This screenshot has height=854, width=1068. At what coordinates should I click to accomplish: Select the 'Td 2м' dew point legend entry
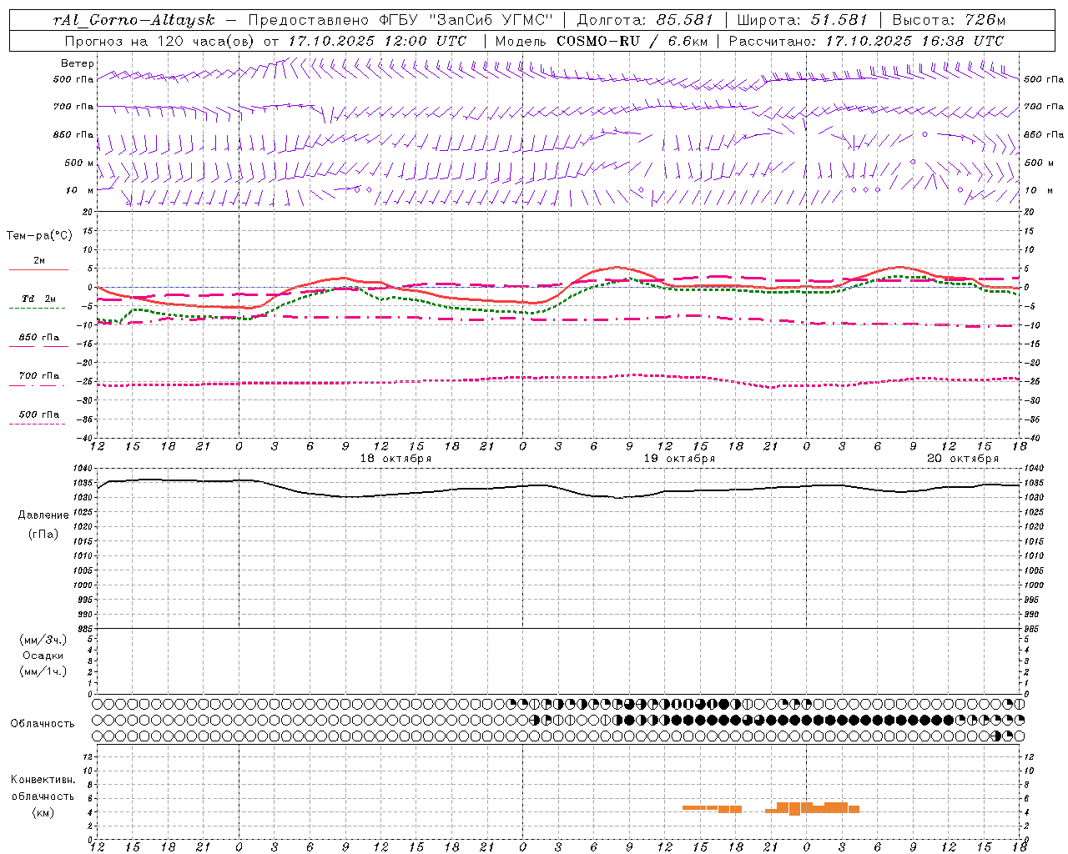click(39, 299)
